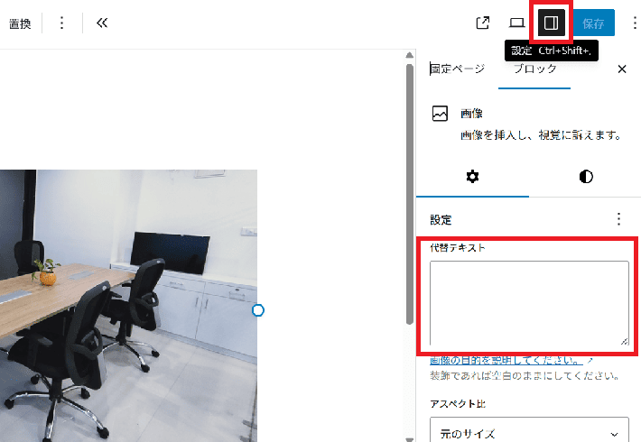Open the gear settings tab
The image size is (641, 442).
[x=472, y=177]
